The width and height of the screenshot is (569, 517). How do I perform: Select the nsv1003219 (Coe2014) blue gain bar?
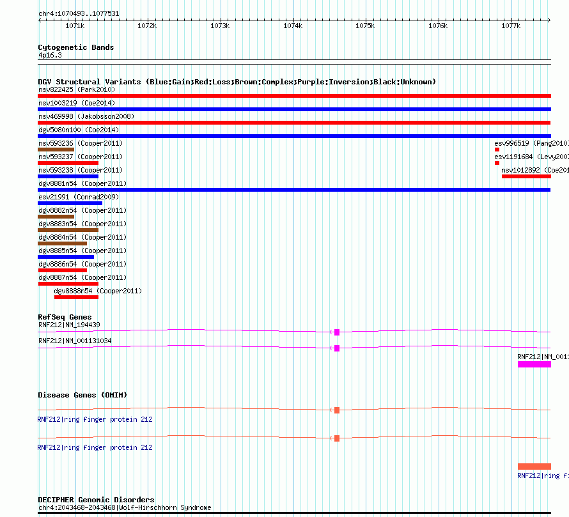pyautogui.click(x=294, y=109)
